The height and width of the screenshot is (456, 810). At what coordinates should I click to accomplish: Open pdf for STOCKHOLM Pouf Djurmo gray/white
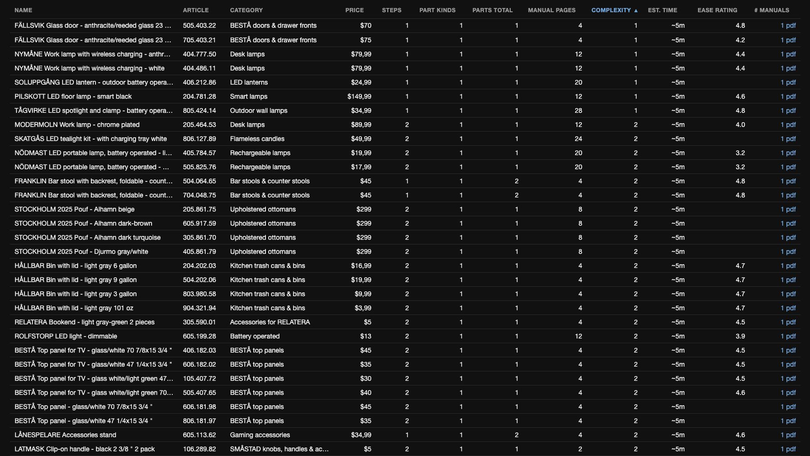(x=788, y=252)
